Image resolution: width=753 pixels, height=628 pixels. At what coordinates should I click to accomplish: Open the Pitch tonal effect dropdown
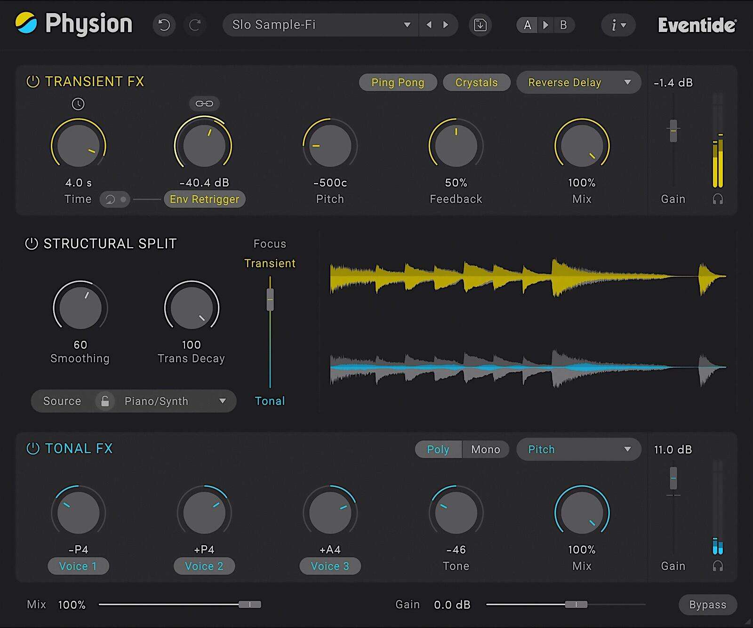coord(579,449)
